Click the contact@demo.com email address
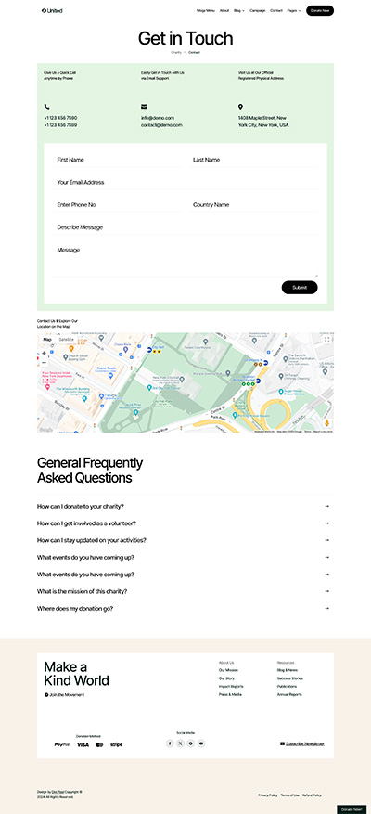 (x=161, y=125)
